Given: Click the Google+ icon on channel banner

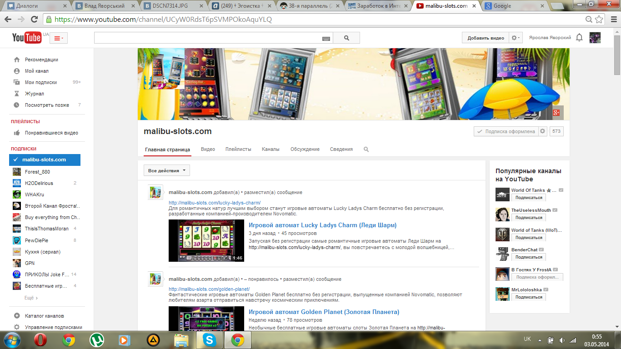Looking at the screenshot, I should pos(556,113).
